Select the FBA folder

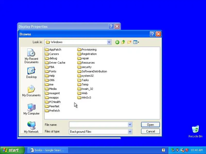[49, 67]
